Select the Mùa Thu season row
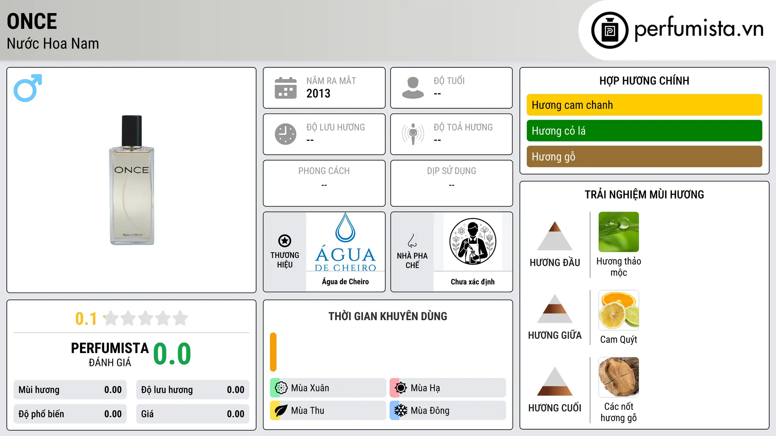The image size is (776, 436). click(328, 411)
